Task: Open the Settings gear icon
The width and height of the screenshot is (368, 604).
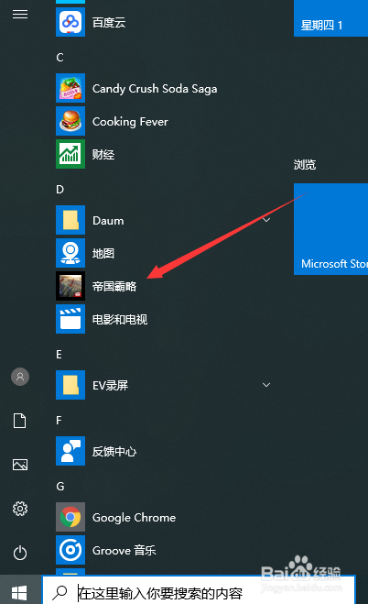Action: [20, 509]
